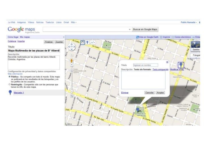This screenshot has width=206, height=145.
Task: Click Aceptar in the placemark balloon
Action: pos(160,93)
